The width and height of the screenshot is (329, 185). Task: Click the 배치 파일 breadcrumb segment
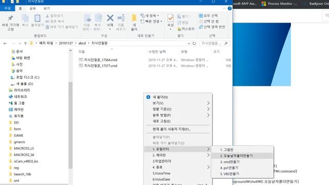coord(46,43)
